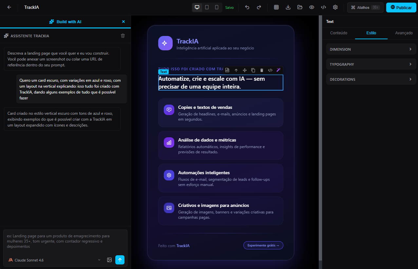Select 'Automações inteligentes' heading
The width and height of the screenshot is (418, 269).
pyautogui.click(x=204, y=173)
